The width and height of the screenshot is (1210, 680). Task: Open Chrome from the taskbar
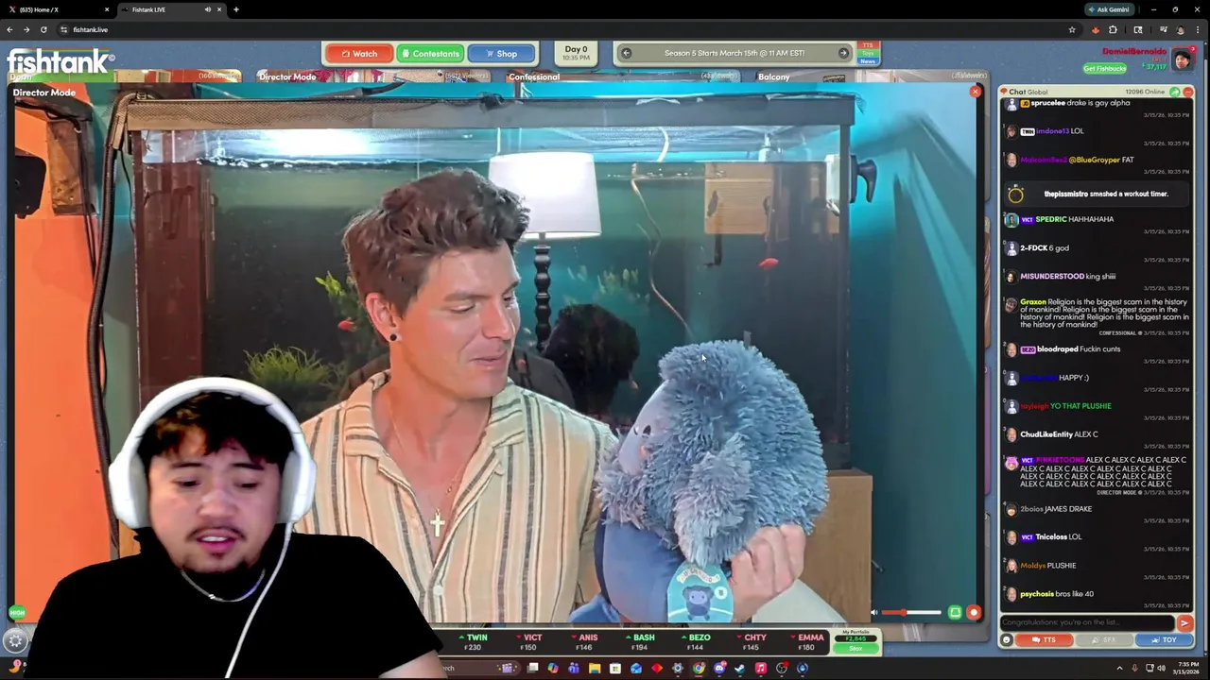[x=699, y=669]
